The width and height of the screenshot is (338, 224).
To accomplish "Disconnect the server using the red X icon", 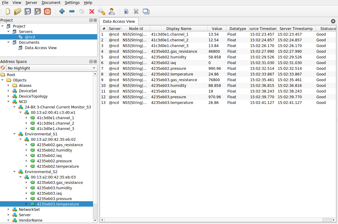I will (x=91, y=11).
